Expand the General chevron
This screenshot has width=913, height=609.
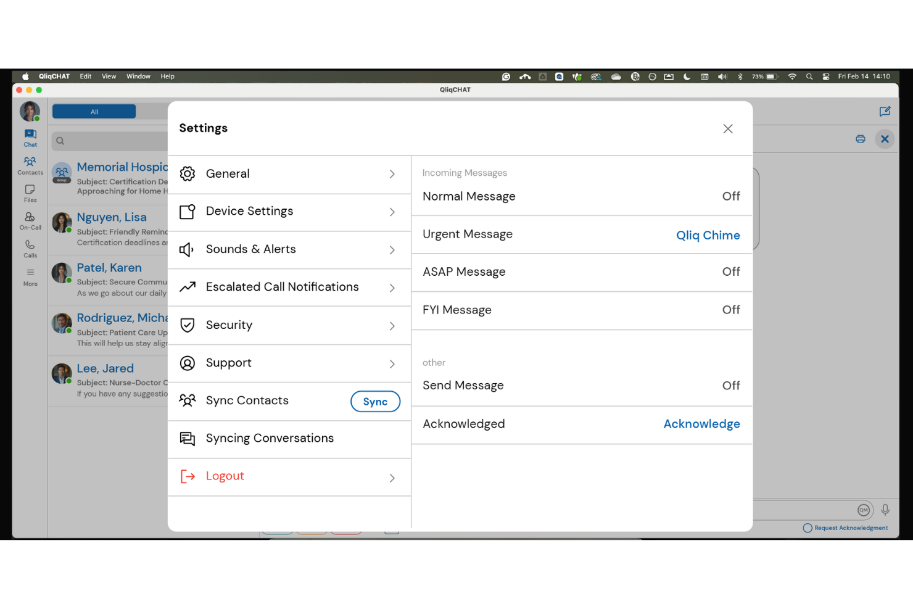392,174
